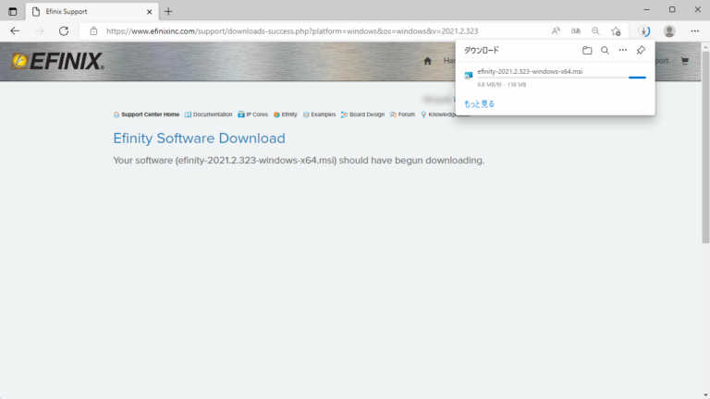
Task: Open the downloads folder icon in panel
Action: pyautogui.click(x=587, y=51)
